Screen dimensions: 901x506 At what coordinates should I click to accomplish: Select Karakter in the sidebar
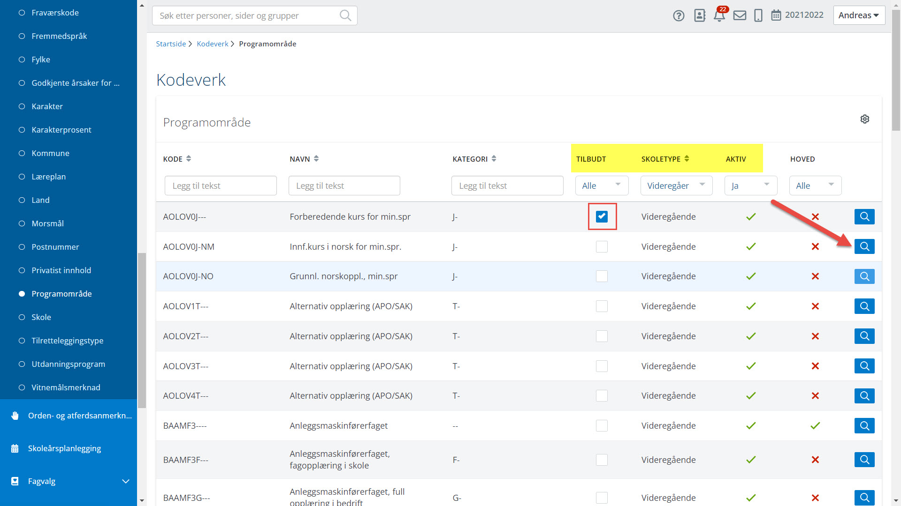pyautogui.click(x=47, y=106)
